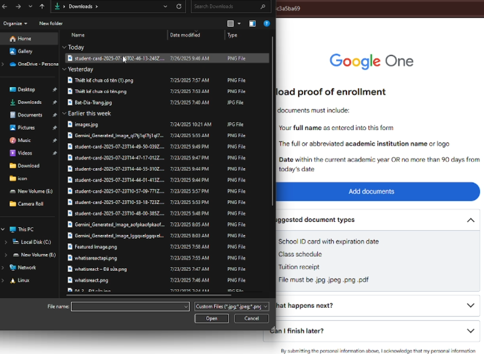484x354 pixels.
Task: Collapse the Yesterday group
Action: tap(64, 69)
